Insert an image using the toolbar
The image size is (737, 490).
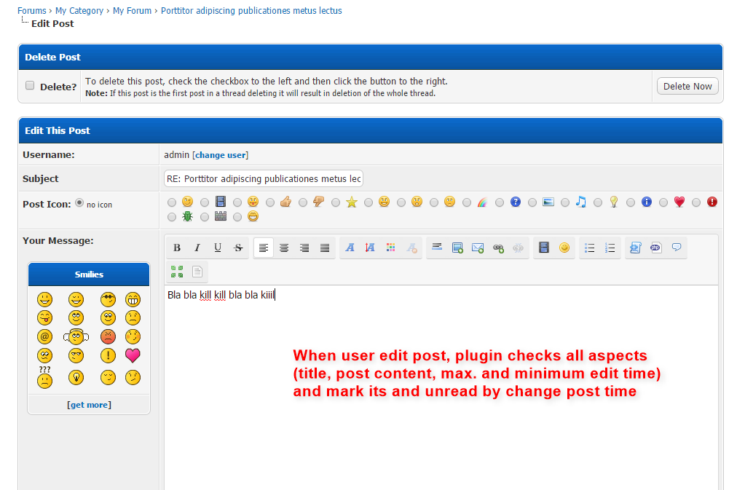coord(457,248)
